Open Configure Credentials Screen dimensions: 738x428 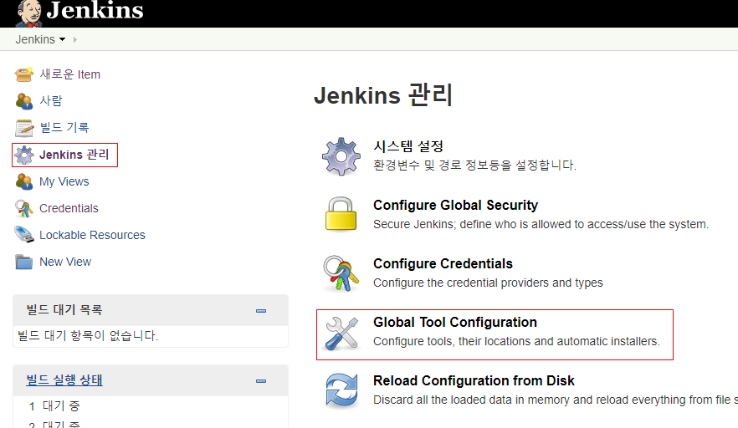(443, 263)
